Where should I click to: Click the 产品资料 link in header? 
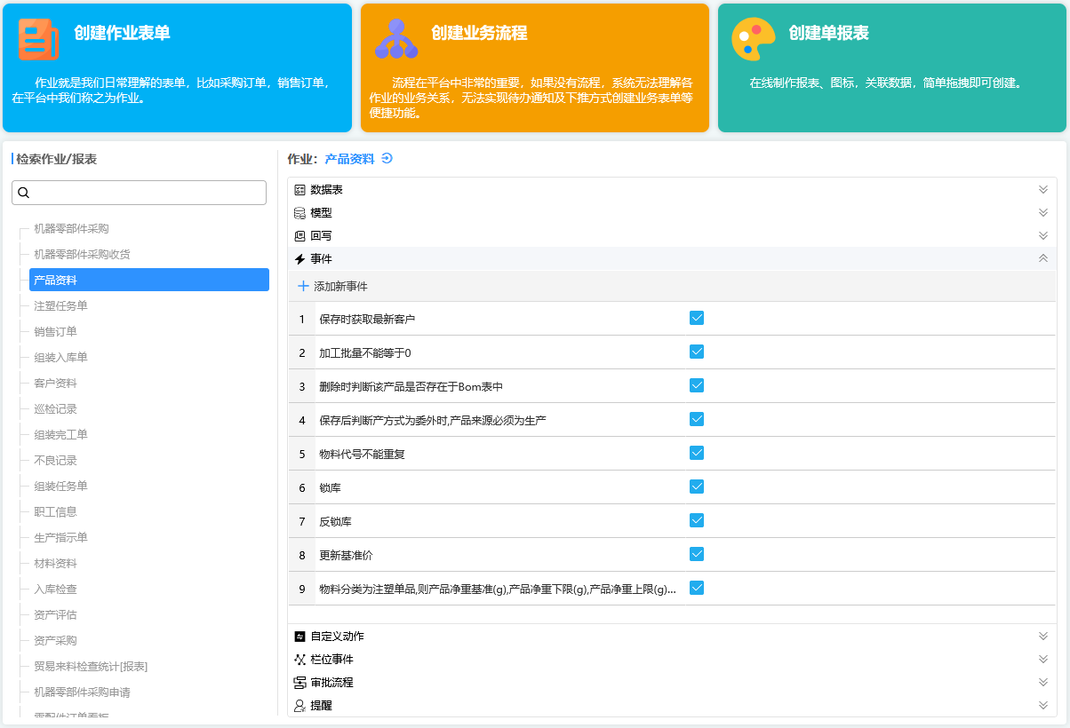(349, 159)
